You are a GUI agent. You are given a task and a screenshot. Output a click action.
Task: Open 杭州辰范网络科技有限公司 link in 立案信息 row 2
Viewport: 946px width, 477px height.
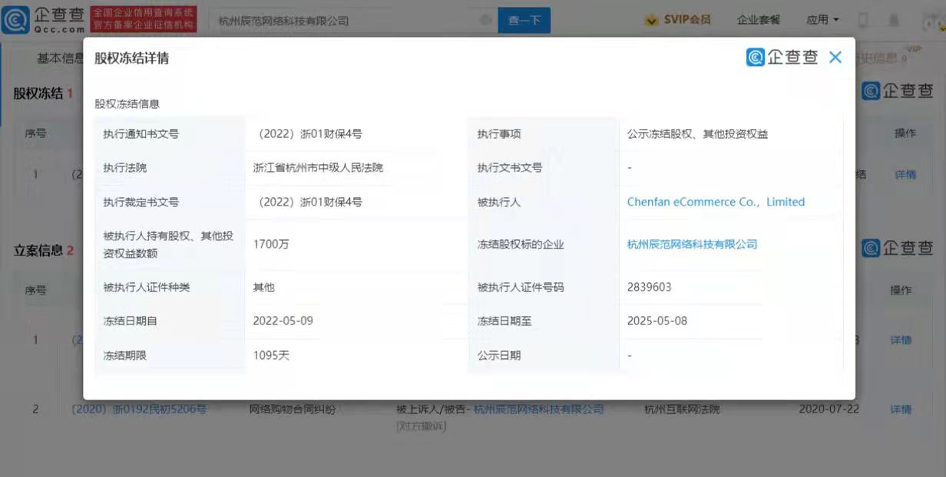tap(539, 410)
